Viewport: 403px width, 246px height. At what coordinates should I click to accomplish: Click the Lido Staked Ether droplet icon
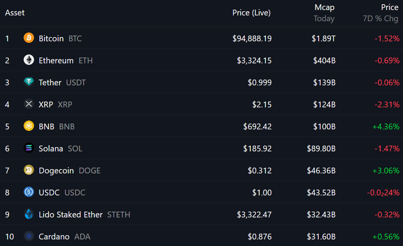click(x=29, y=214)
